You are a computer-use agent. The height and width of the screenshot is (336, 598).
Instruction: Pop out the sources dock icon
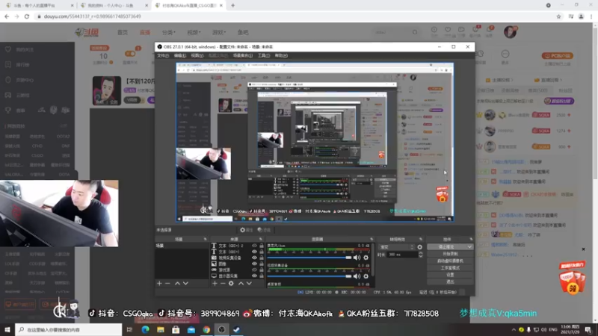pyautogui.click(x=261, y=239)
